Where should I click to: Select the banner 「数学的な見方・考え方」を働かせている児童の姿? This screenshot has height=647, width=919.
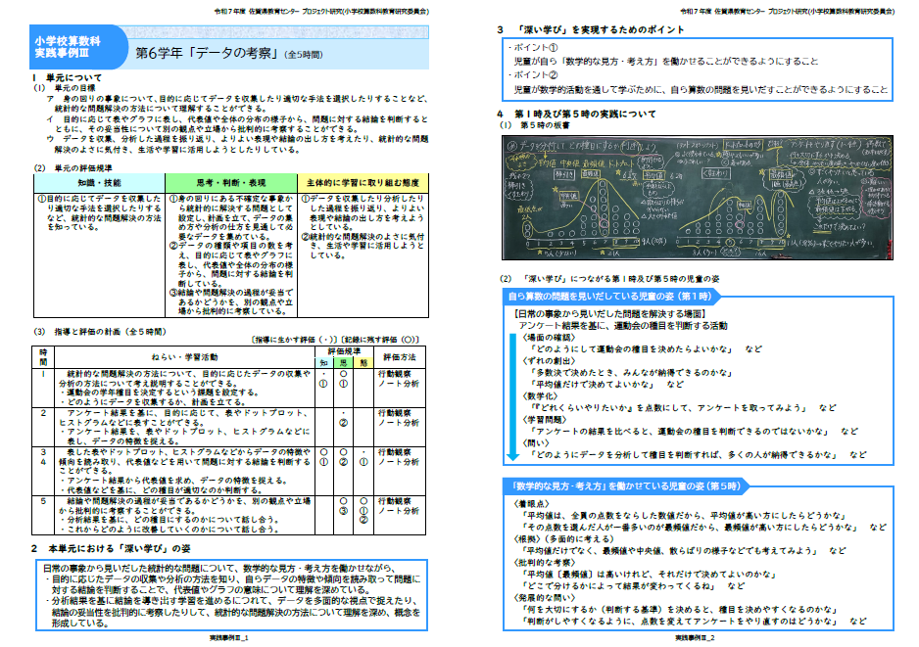click(x=626, y=486)
